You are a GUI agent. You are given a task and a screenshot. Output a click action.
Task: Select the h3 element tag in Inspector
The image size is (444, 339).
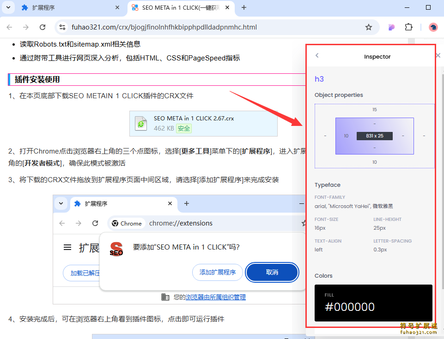[x=319, y=79]
